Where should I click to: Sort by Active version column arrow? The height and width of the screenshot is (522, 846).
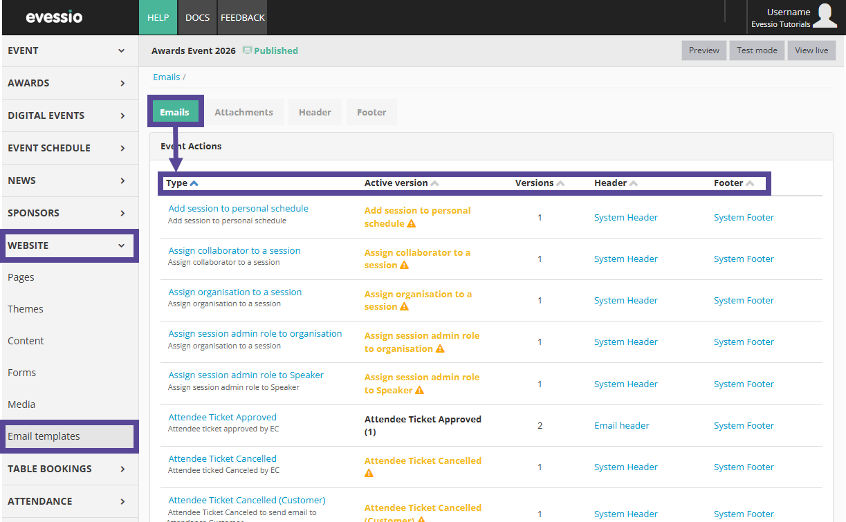[x=434, y=183]
